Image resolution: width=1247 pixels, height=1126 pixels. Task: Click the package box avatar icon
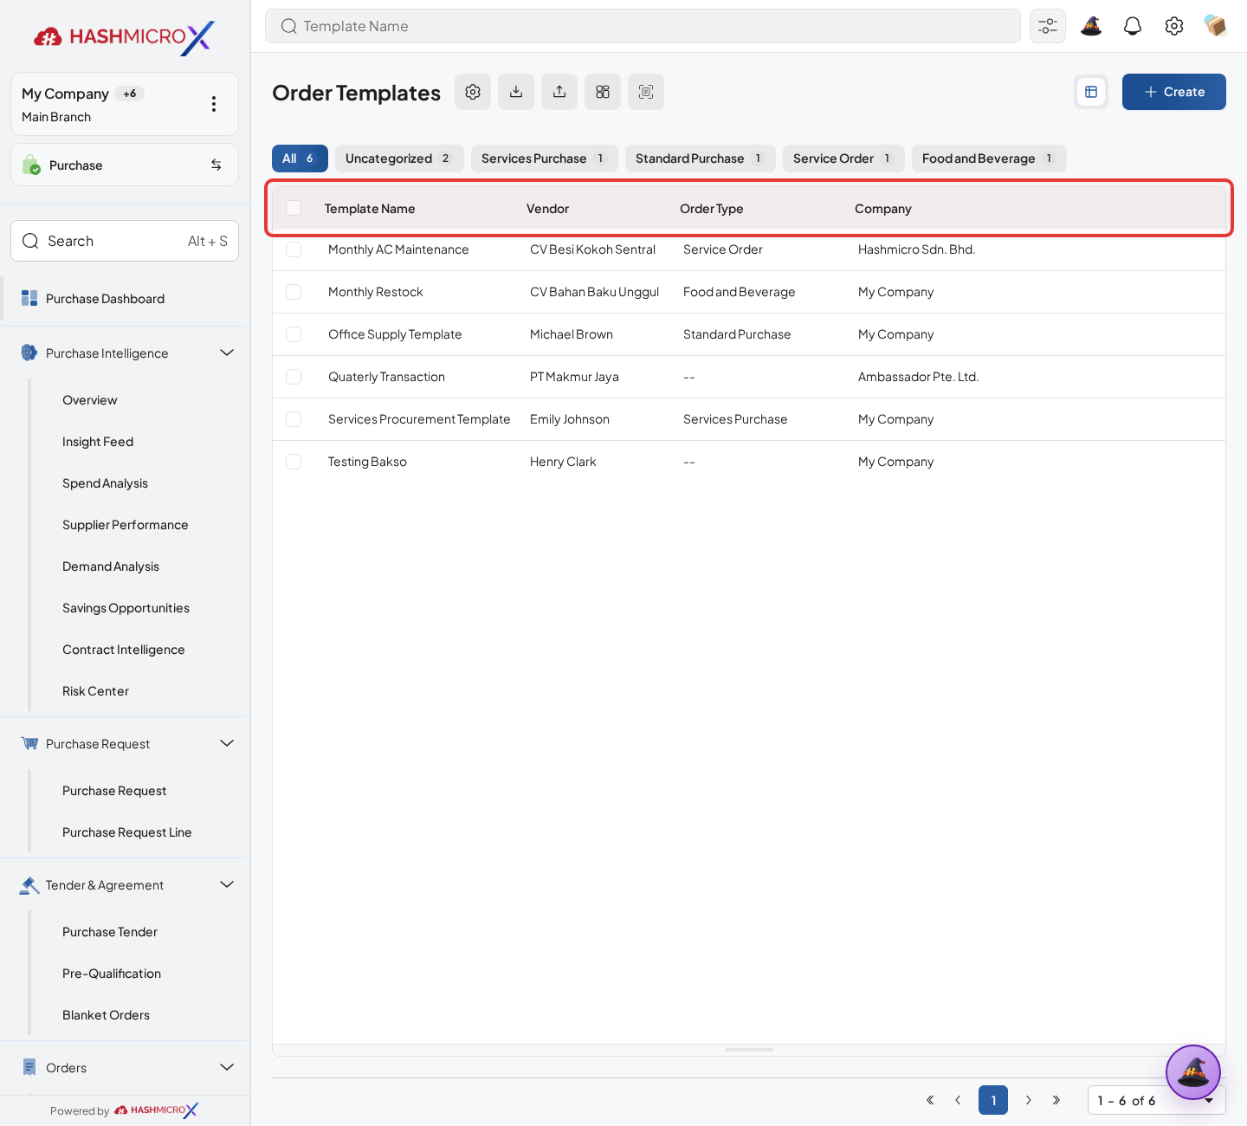[x=1215, y=26]
